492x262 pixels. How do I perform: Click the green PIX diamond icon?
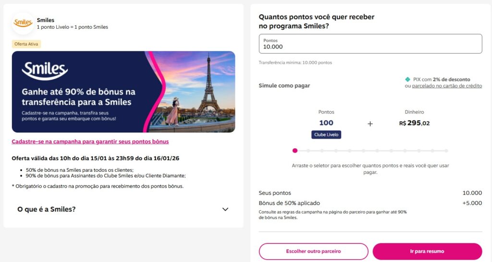tap(407, 79)
